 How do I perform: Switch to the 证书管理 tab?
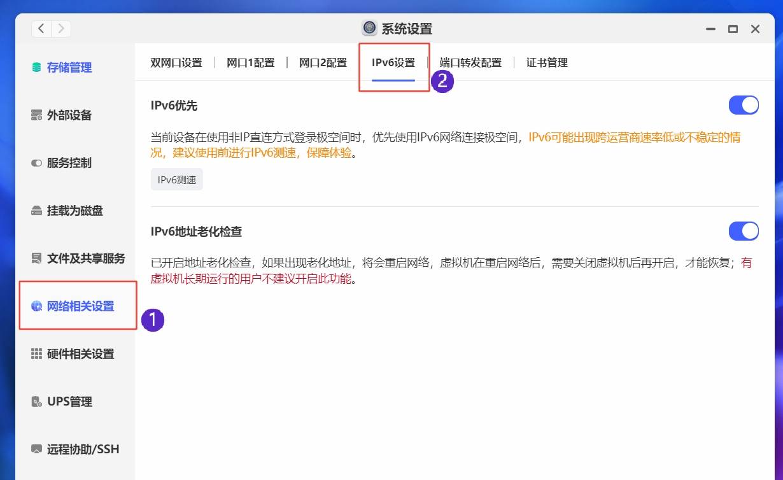pos(546,62)
